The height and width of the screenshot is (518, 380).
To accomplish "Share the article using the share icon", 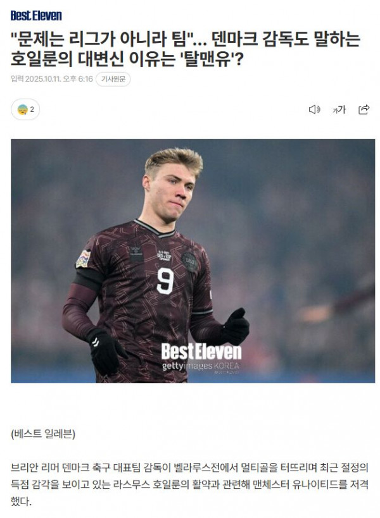I will click(364, 109).
